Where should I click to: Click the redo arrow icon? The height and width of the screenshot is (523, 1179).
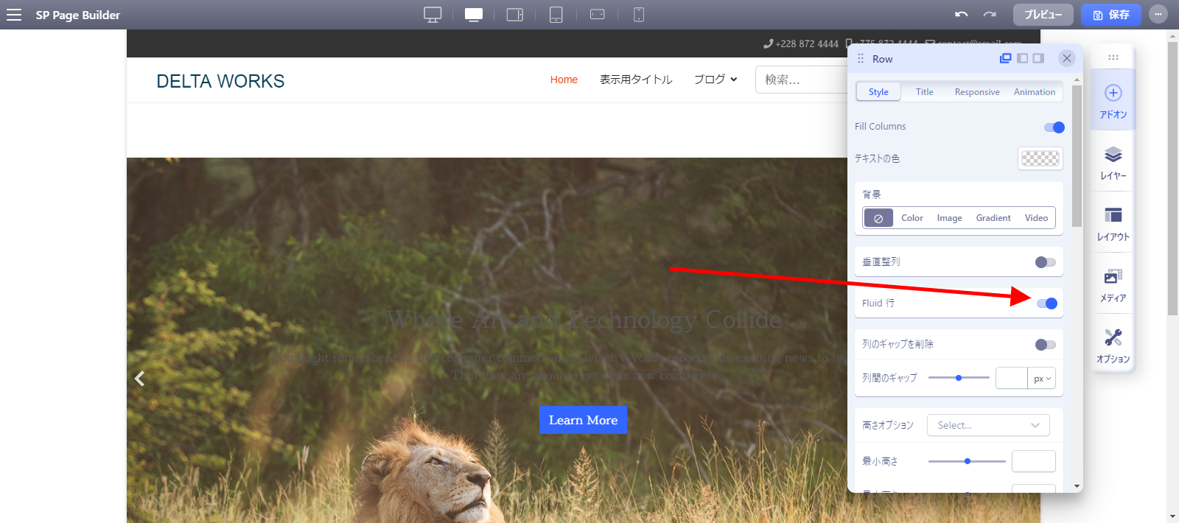tap(990, 15)
